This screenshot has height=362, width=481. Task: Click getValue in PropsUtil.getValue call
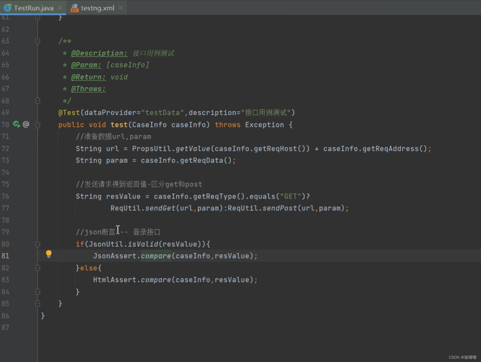[x=193, y=149]
